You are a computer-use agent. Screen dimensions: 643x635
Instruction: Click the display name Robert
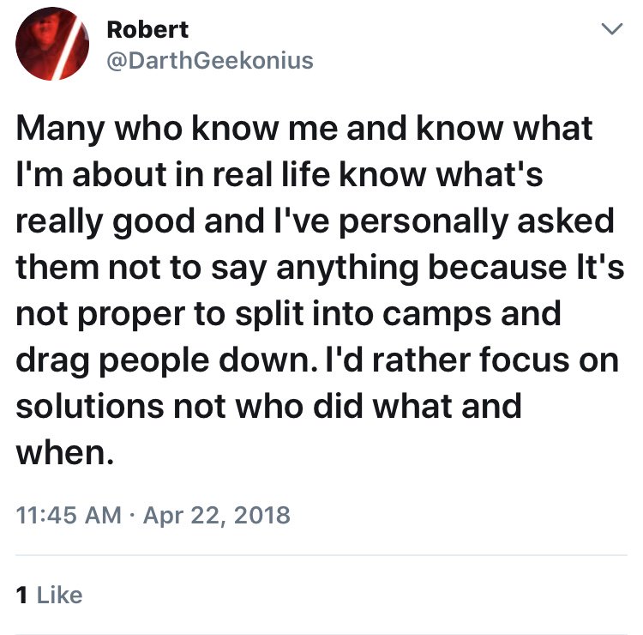tap(147, 29)
